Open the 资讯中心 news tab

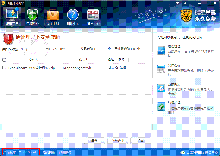coord(93,17)
